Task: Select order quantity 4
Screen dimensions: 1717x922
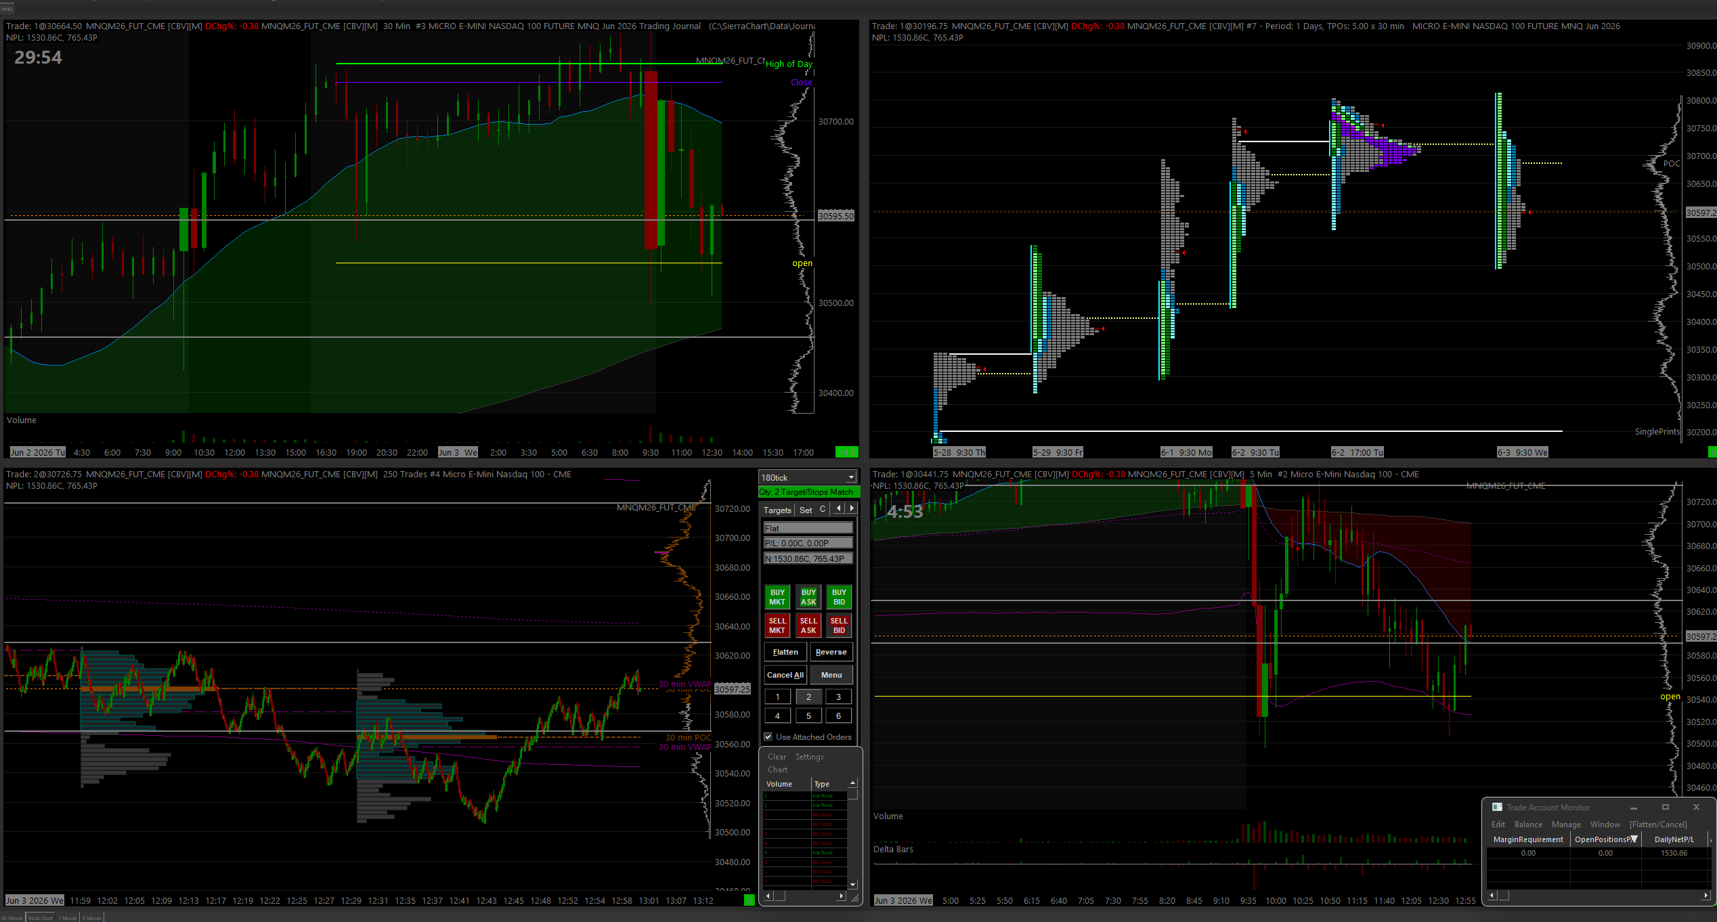Action: (778, 716)
